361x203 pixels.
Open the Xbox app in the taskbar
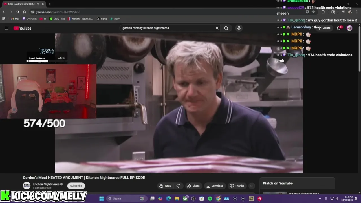pyautogui.click(x=185, y=198)
